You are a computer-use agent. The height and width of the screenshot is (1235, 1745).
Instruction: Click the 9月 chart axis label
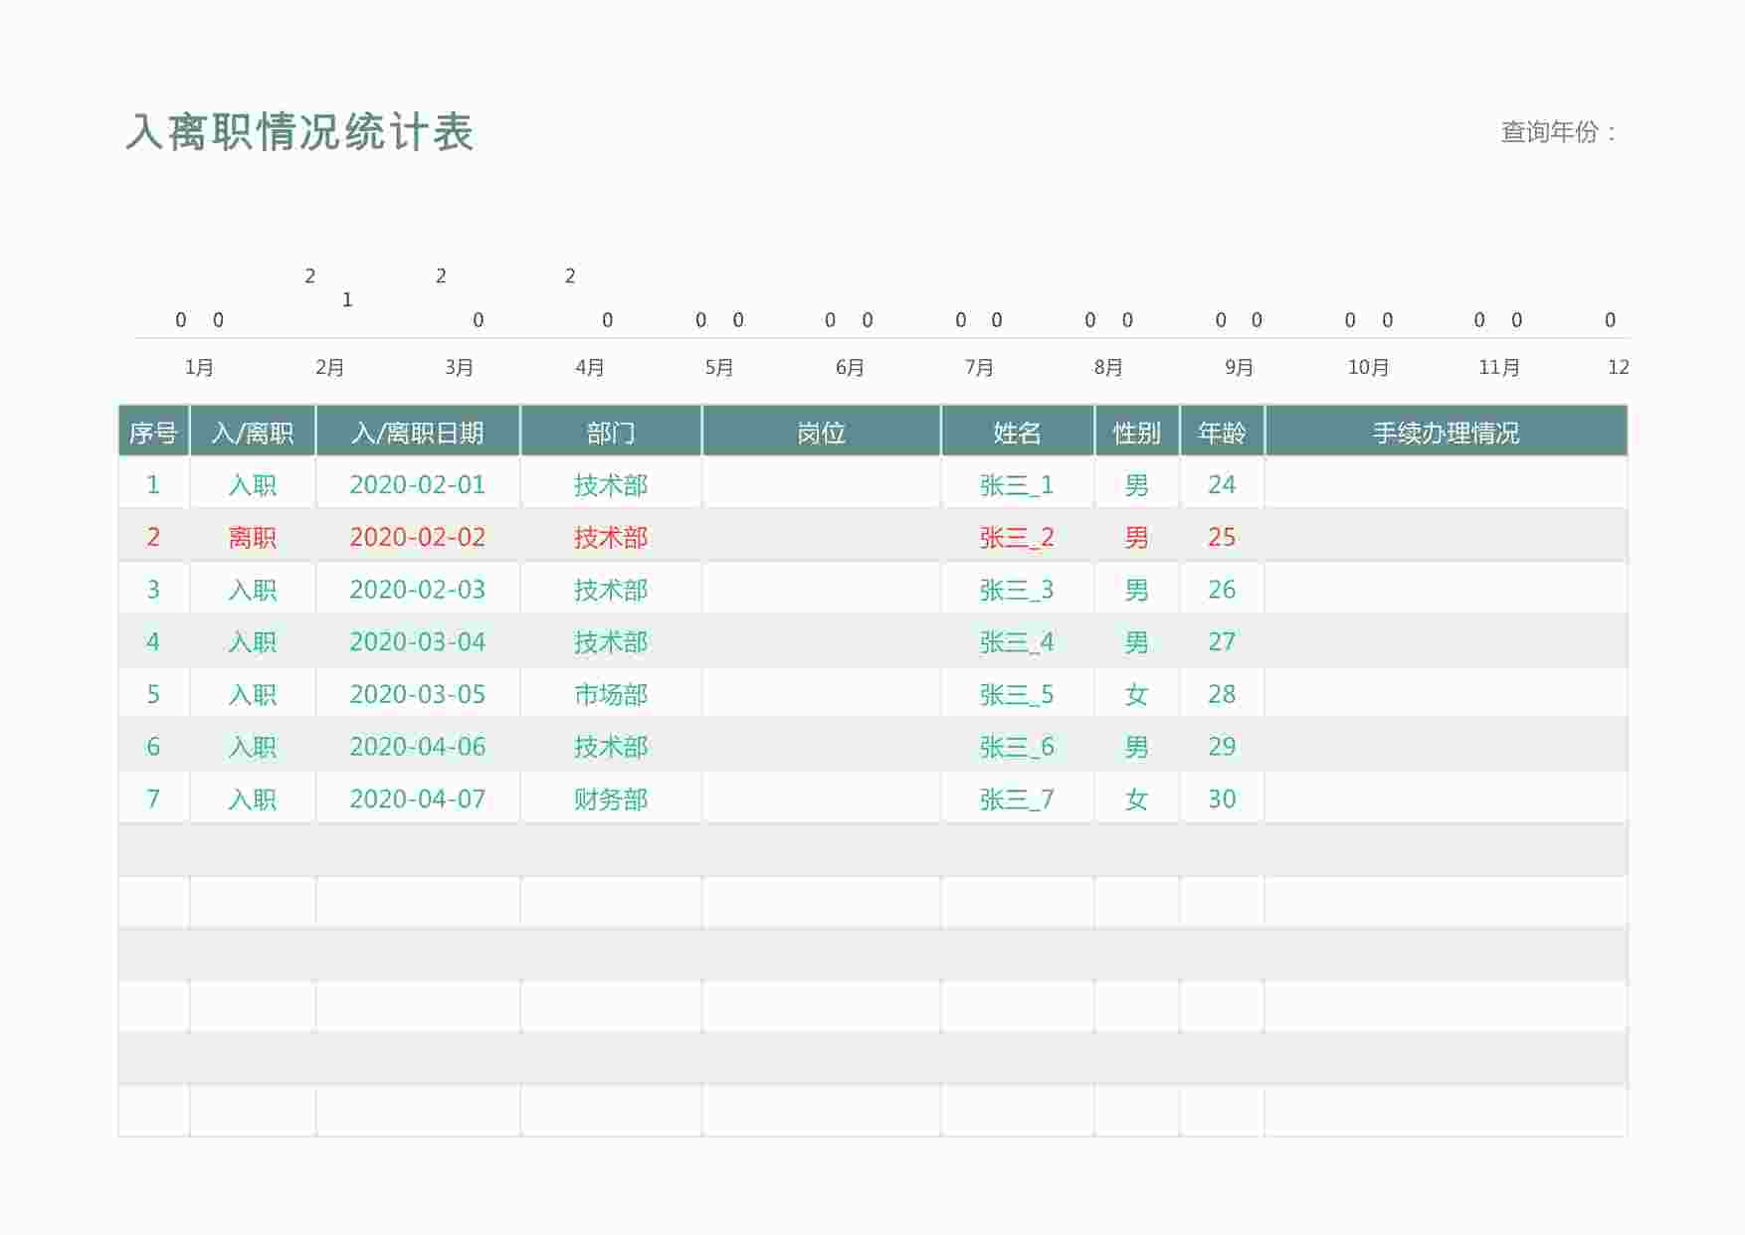tap(1239, 367)
